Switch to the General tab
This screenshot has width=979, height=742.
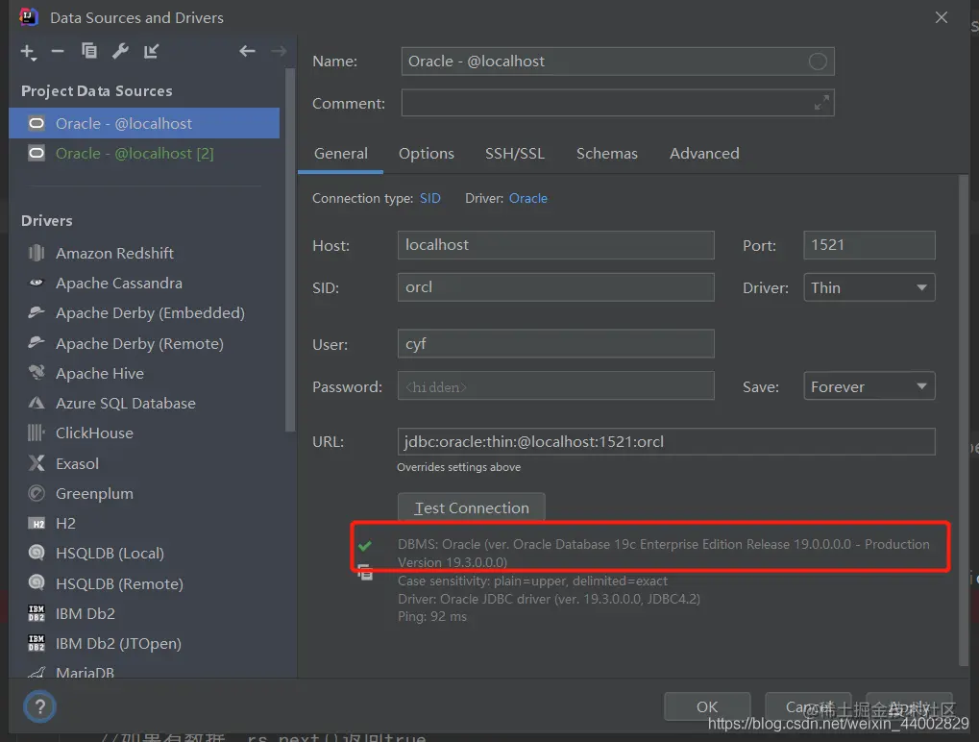341,154
